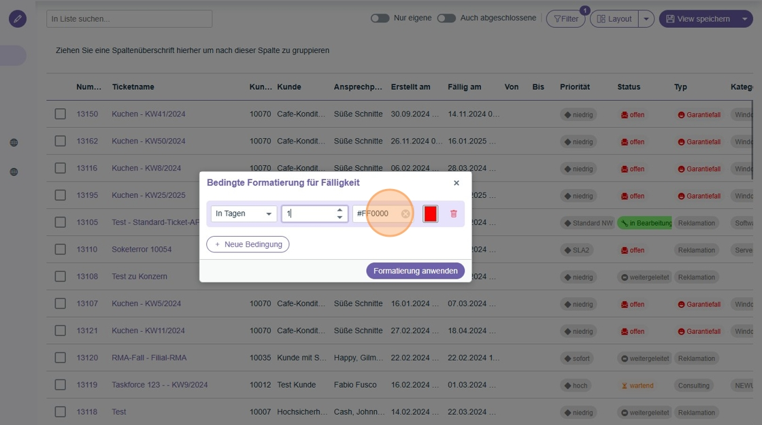Check the box for ticket 13110
Viewport: 762px width, 425px height.
click(61, 250)
